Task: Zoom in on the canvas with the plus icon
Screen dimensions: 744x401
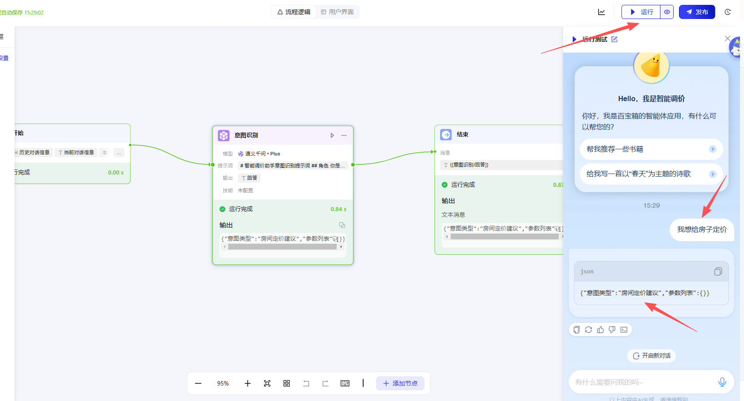Action: (x=247, y=383)
